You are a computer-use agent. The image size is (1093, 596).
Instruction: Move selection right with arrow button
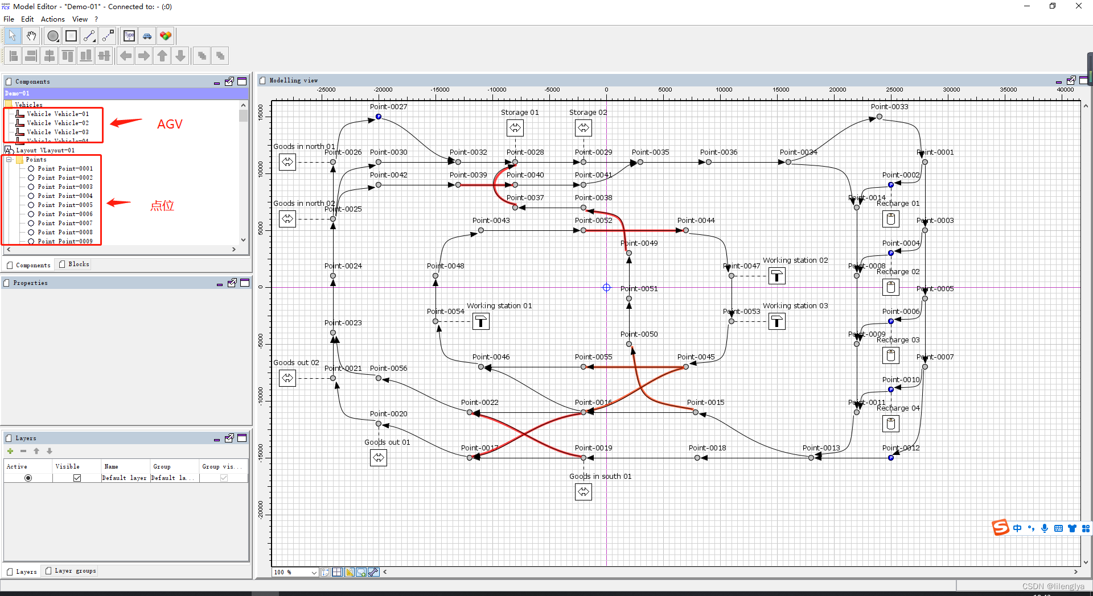coord(144,56)
